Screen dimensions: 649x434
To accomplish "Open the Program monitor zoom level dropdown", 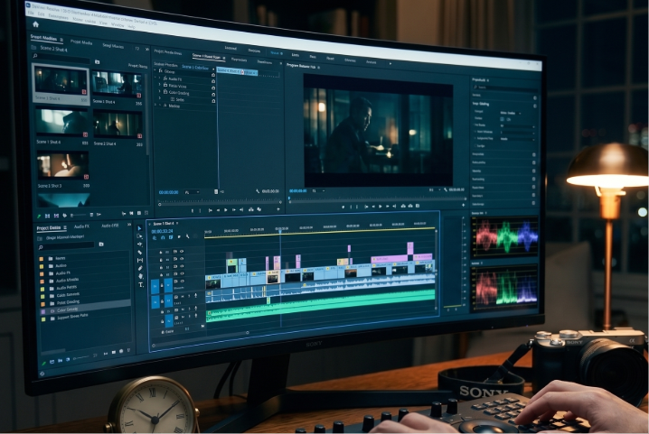I will (x=318, y=191).
